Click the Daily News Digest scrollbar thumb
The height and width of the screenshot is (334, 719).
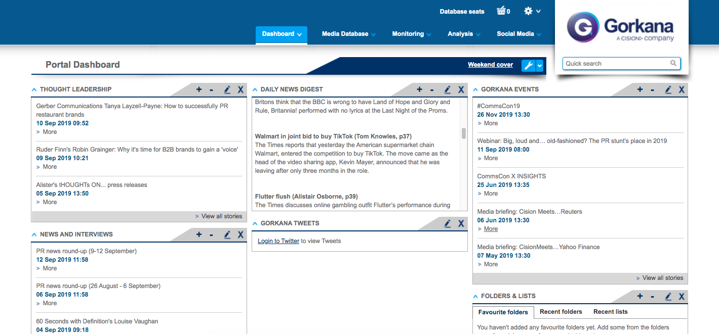[x=464, y=133]
